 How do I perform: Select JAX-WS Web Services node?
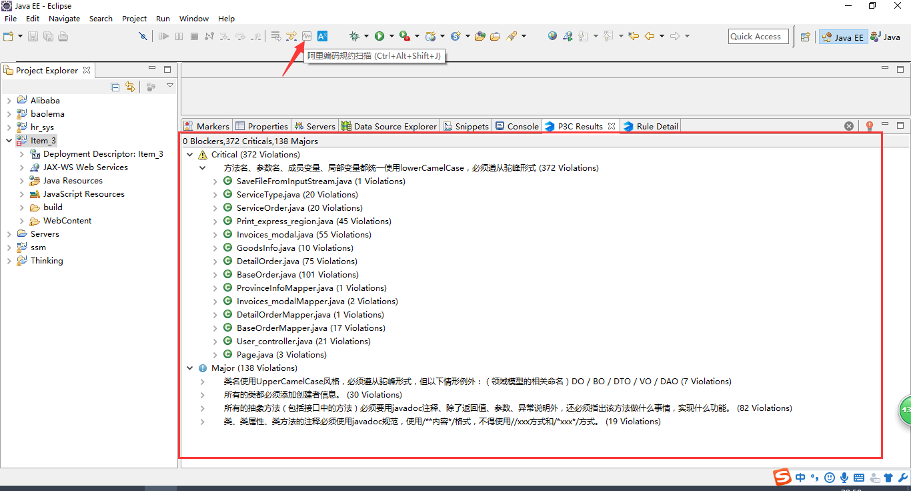pyautogui.click(x=85, y=167)
